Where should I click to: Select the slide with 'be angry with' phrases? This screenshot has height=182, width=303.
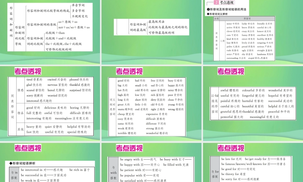(x=151, y=162)
